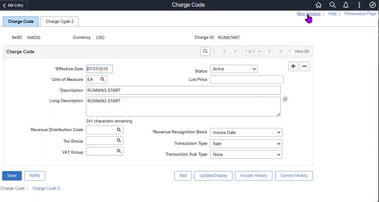Open the three-dot actions menu
Image resolution: width=379 pixels, height=202 pixels.
[359, 5]
